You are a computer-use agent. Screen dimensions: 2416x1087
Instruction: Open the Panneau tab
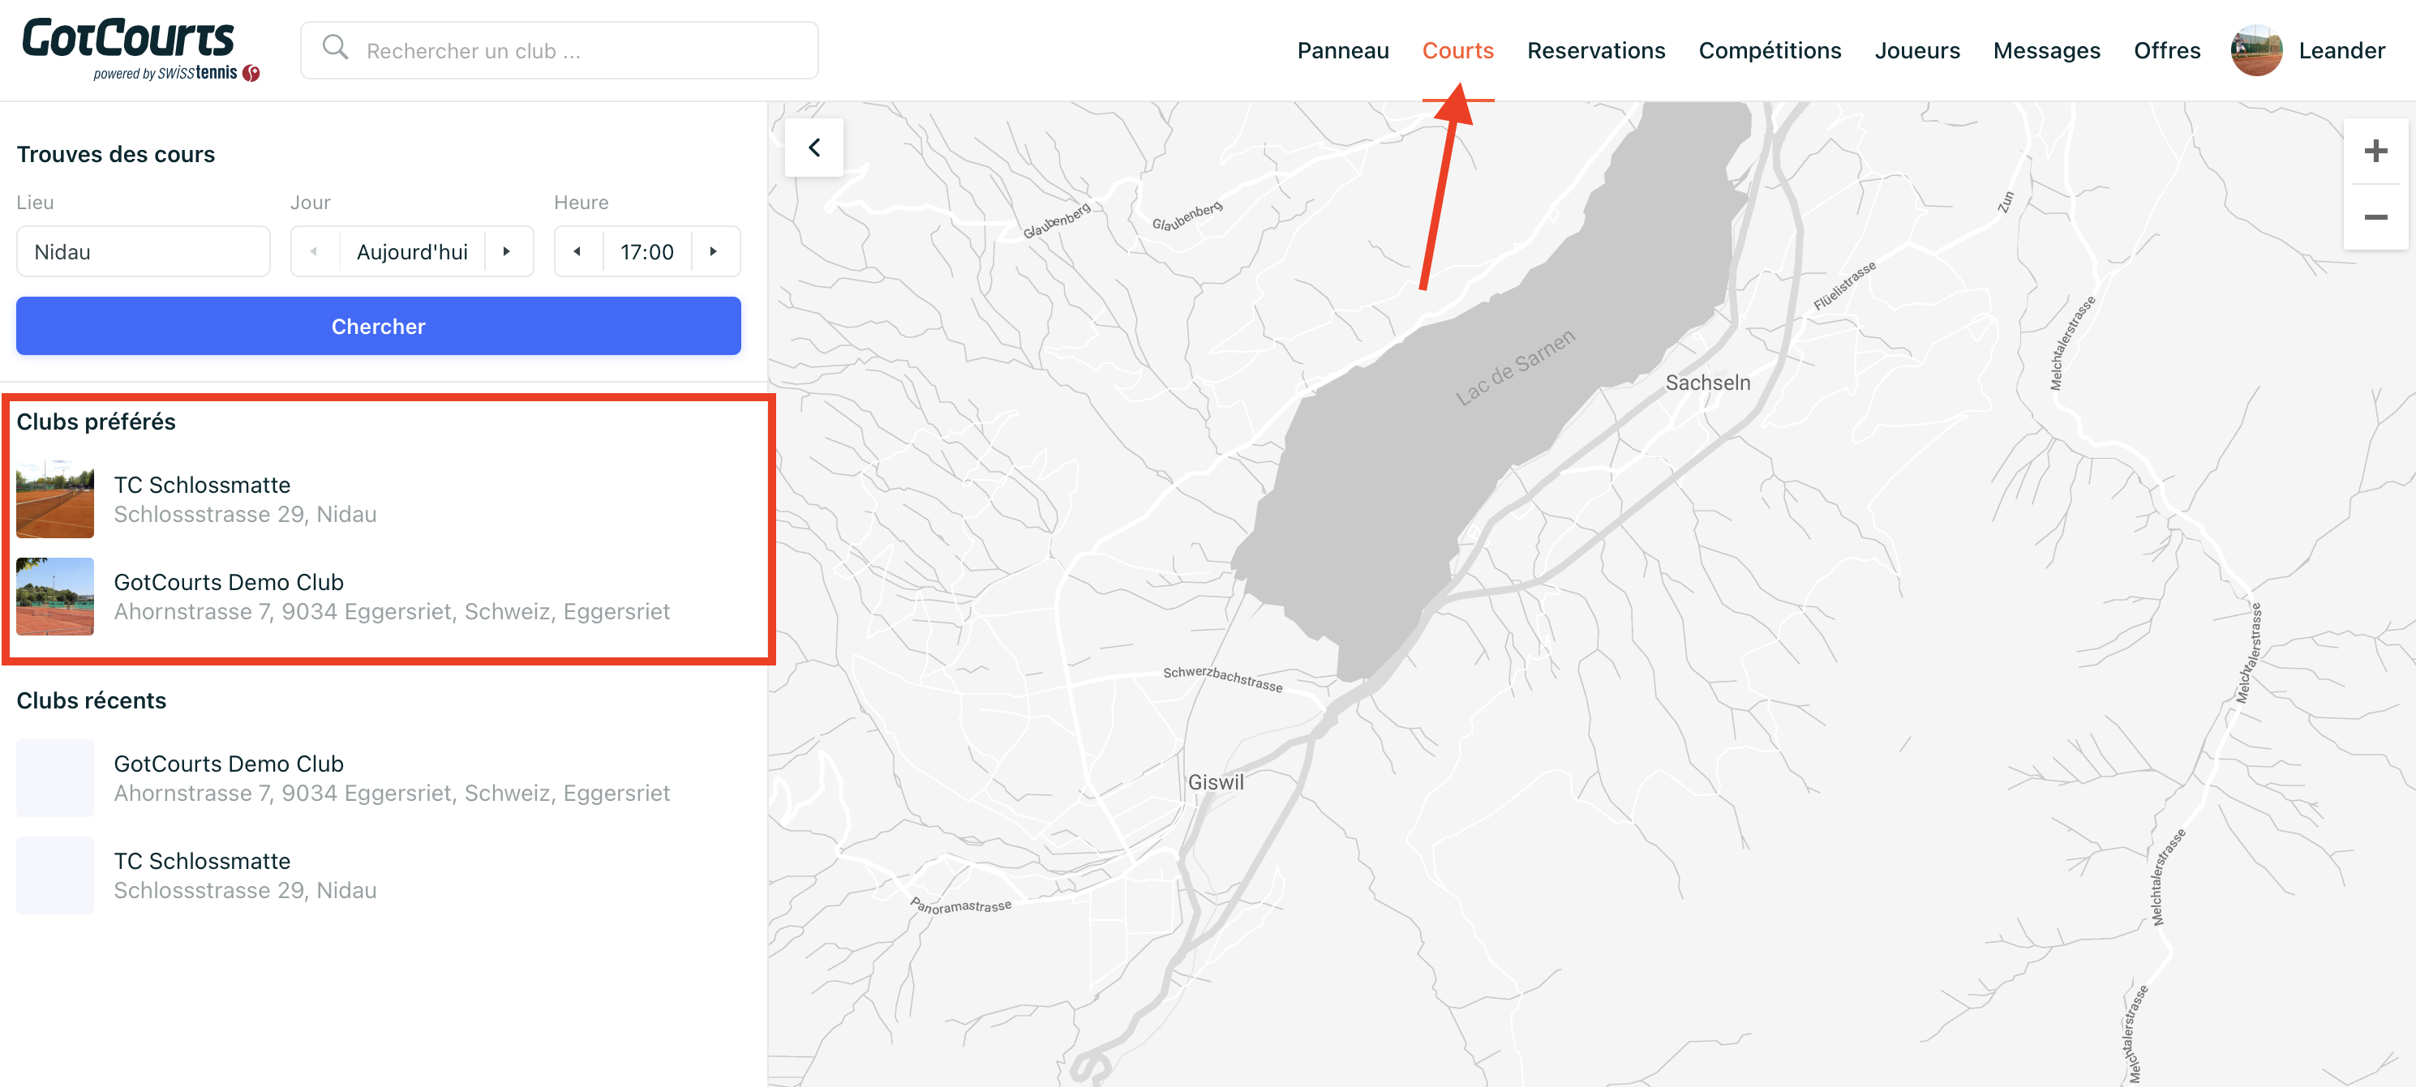[x=1342, y=50]
